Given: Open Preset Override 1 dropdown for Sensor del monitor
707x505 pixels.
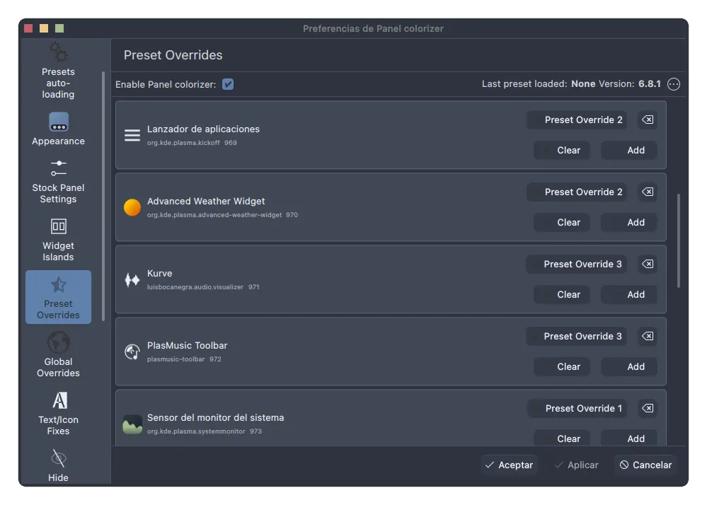Looking at the screenshot, I should (x=577, y=409).
